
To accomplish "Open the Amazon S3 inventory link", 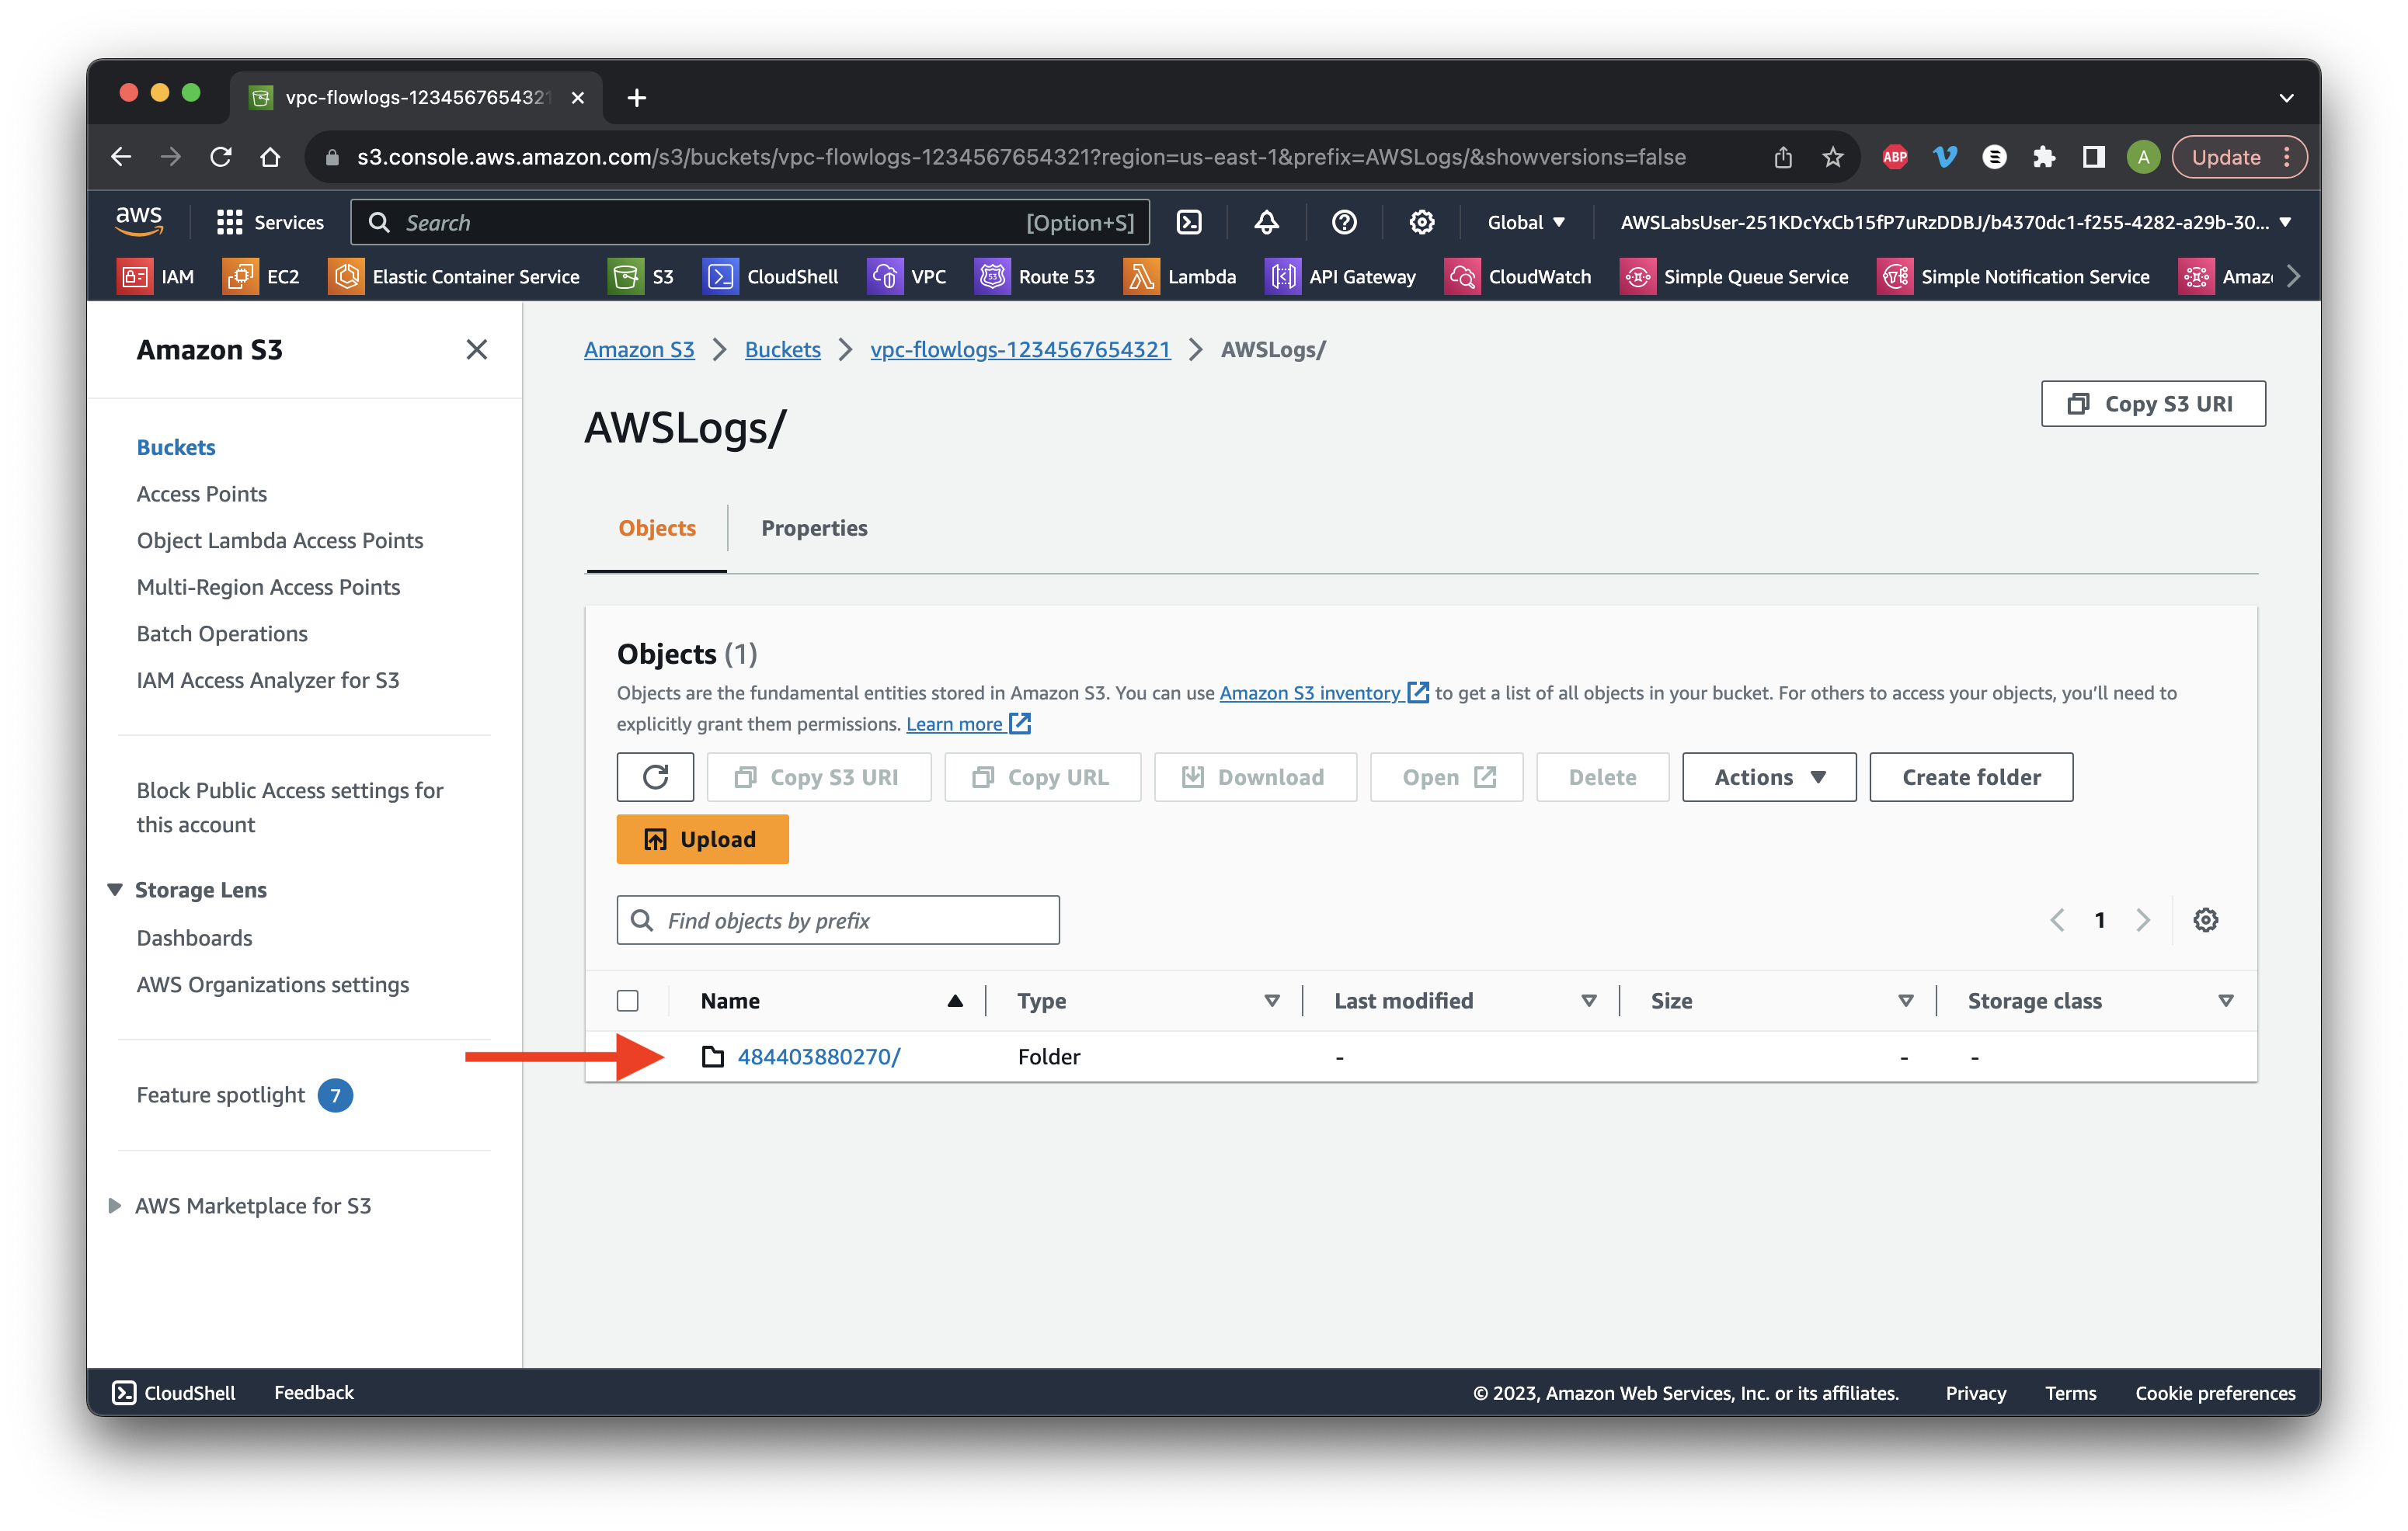I will pos(1322,693).
